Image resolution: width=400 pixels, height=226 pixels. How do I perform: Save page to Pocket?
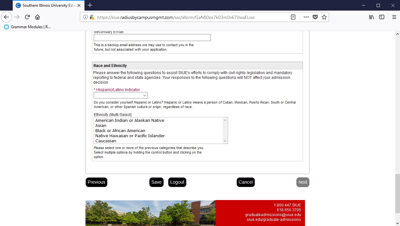[315, 17]
